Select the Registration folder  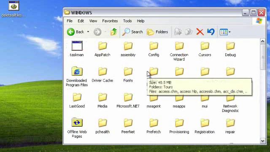(205, 126)
